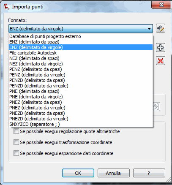Click the greyed point group icon
172x185 pixels.
(x=156, y=107)
